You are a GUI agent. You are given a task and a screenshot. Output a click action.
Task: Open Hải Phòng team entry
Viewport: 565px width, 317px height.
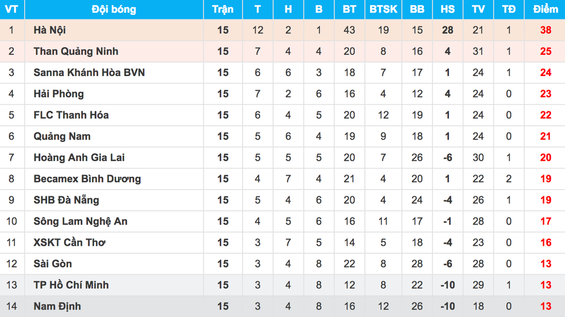[59, 94]
